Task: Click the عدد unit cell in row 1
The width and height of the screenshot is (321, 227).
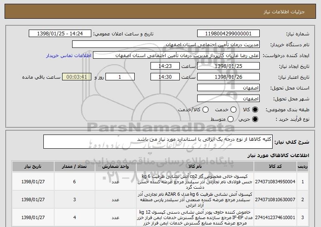Action: [115, 182]
